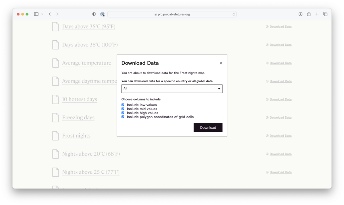Image resolution: width=344 pixels, height=205 pixels.
Task: Toggle the Safari sidebar icon
Action: (x=36, y=14)
